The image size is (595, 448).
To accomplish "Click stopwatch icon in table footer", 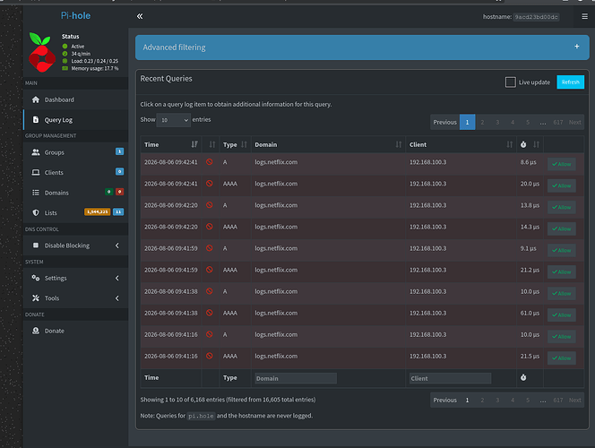I will click(x=523, y=378).
